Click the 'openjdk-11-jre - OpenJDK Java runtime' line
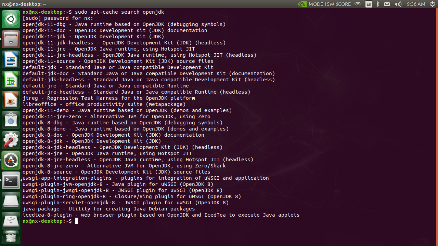 [x=109, y=49]
